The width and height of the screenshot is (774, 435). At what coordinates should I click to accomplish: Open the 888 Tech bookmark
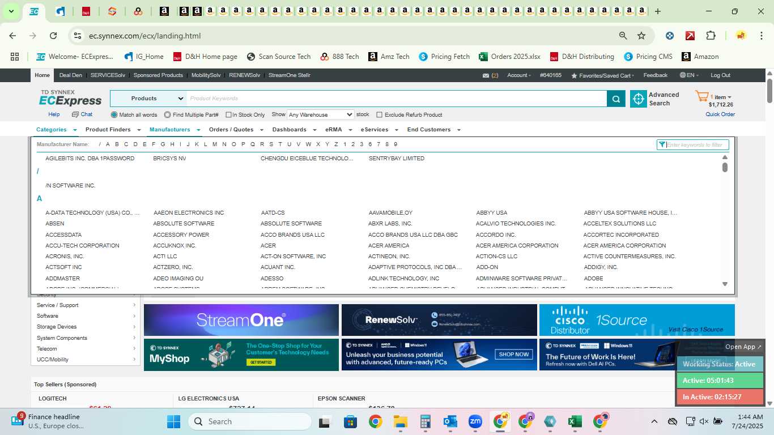pyautogui.click(x=339, y=57)
